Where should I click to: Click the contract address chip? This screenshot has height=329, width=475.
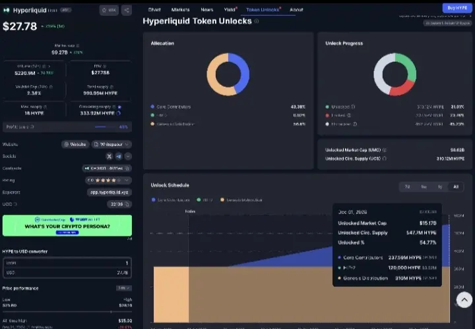pyautogui.click(x=107, y=168)
